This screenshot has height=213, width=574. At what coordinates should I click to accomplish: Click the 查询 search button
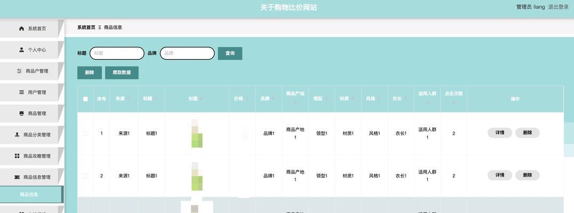point(230,53)
